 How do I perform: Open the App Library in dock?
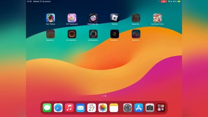point(161,108)
